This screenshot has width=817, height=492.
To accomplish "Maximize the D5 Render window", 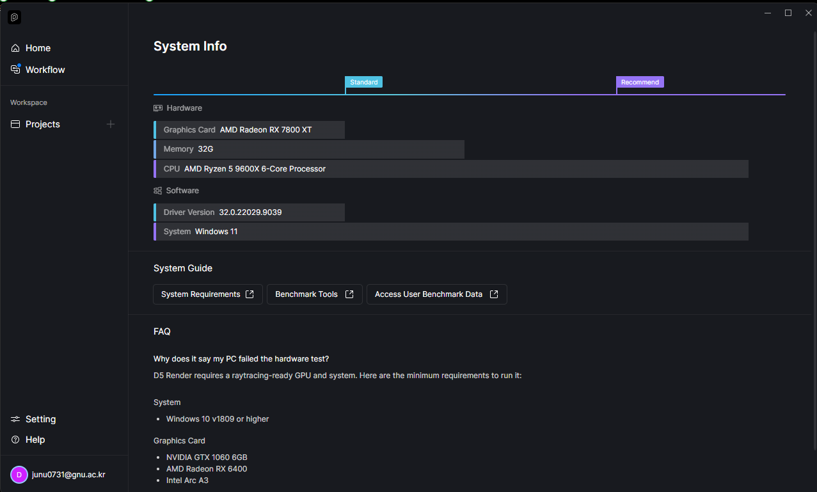I will tap(788, 13).
